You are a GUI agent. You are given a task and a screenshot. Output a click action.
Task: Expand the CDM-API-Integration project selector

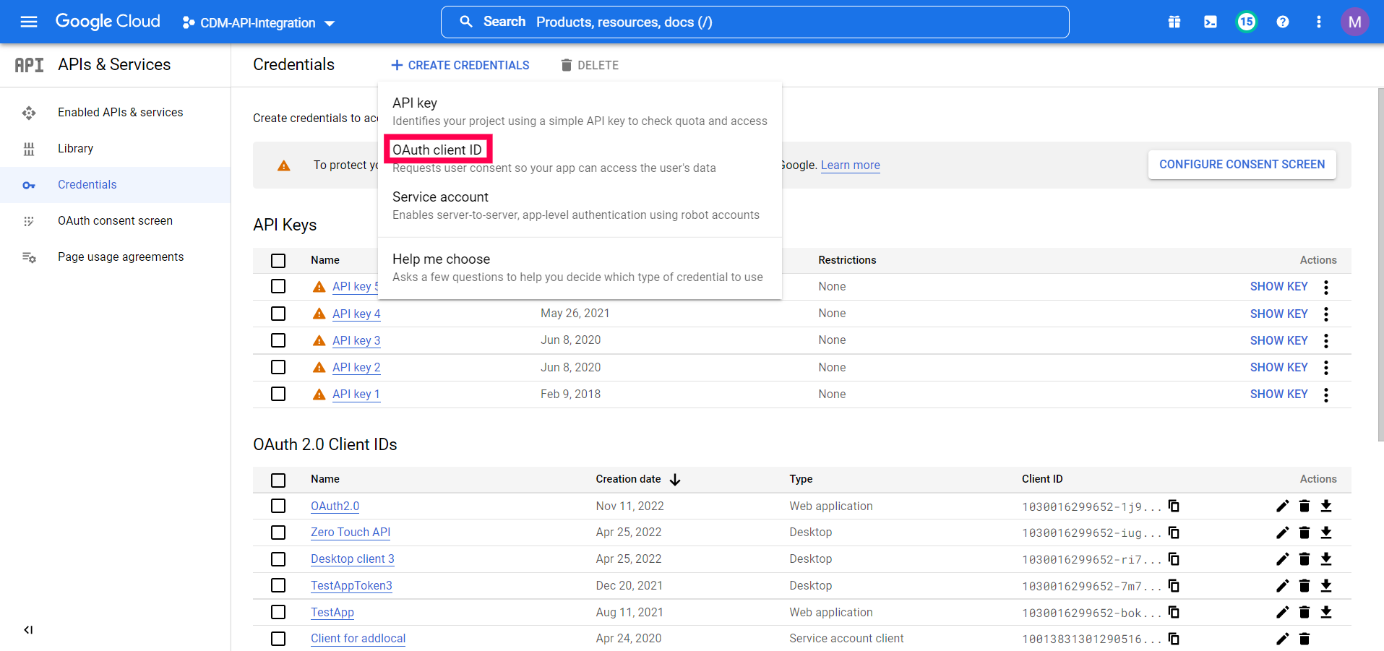click(x=259, y=23)
